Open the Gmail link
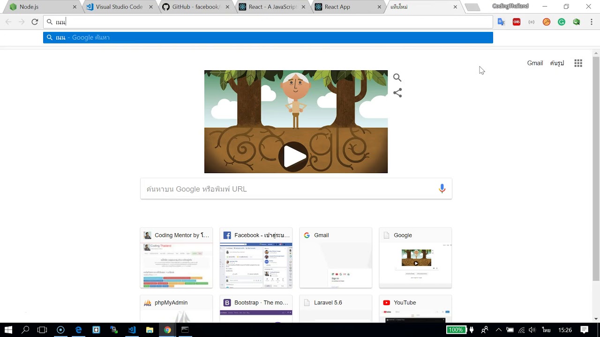The width and height of the screenshot is (600, 337). pos(535,63)
